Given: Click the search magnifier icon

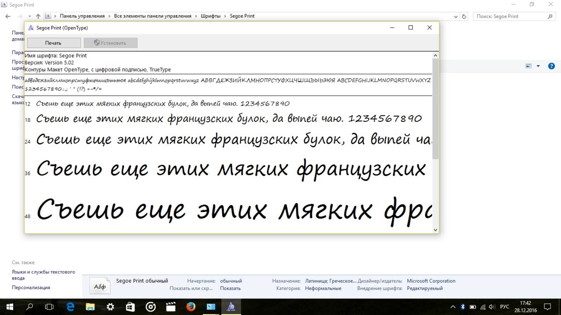Looking at the screenshot, I should [550, 16].
